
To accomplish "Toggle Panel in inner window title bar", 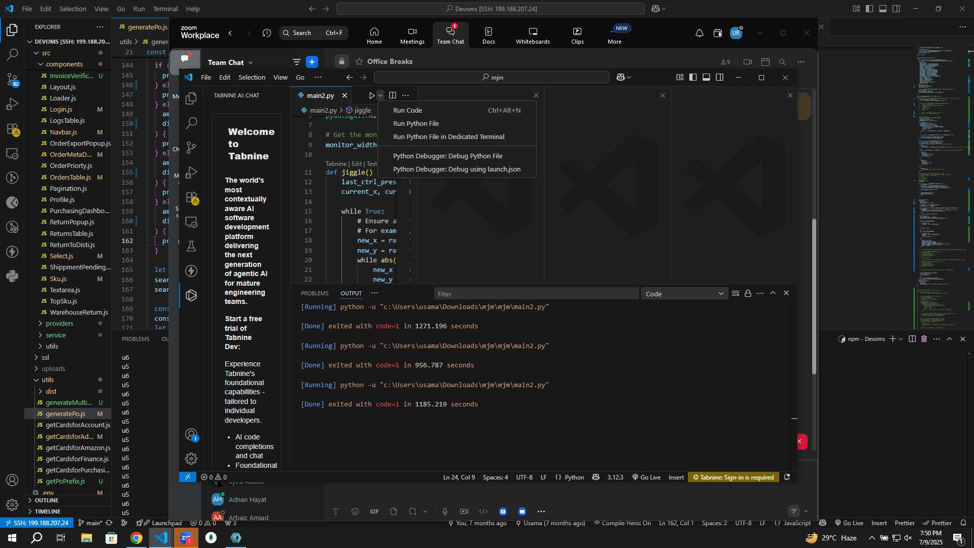I will pyautogui.click(x=706, y=77).
